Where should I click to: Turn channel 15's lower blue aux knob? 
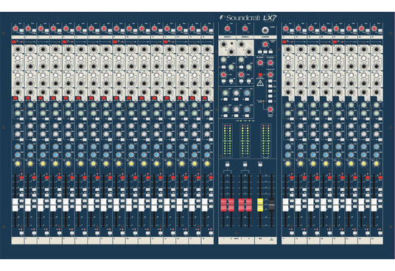[195, 155]
